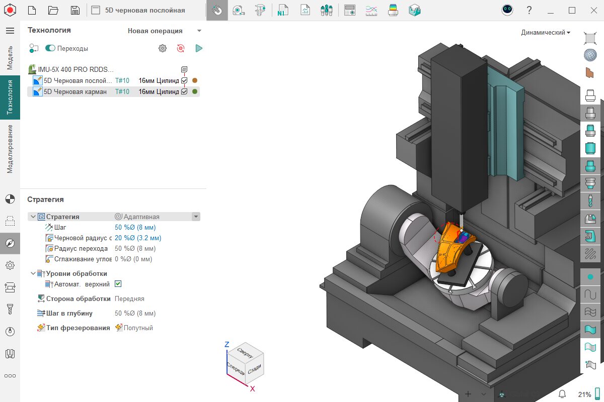Image resolution: width=604 pixels, height=402 pixels.
Task: Click the tool visibility drill icon
Action: [590, 202]
